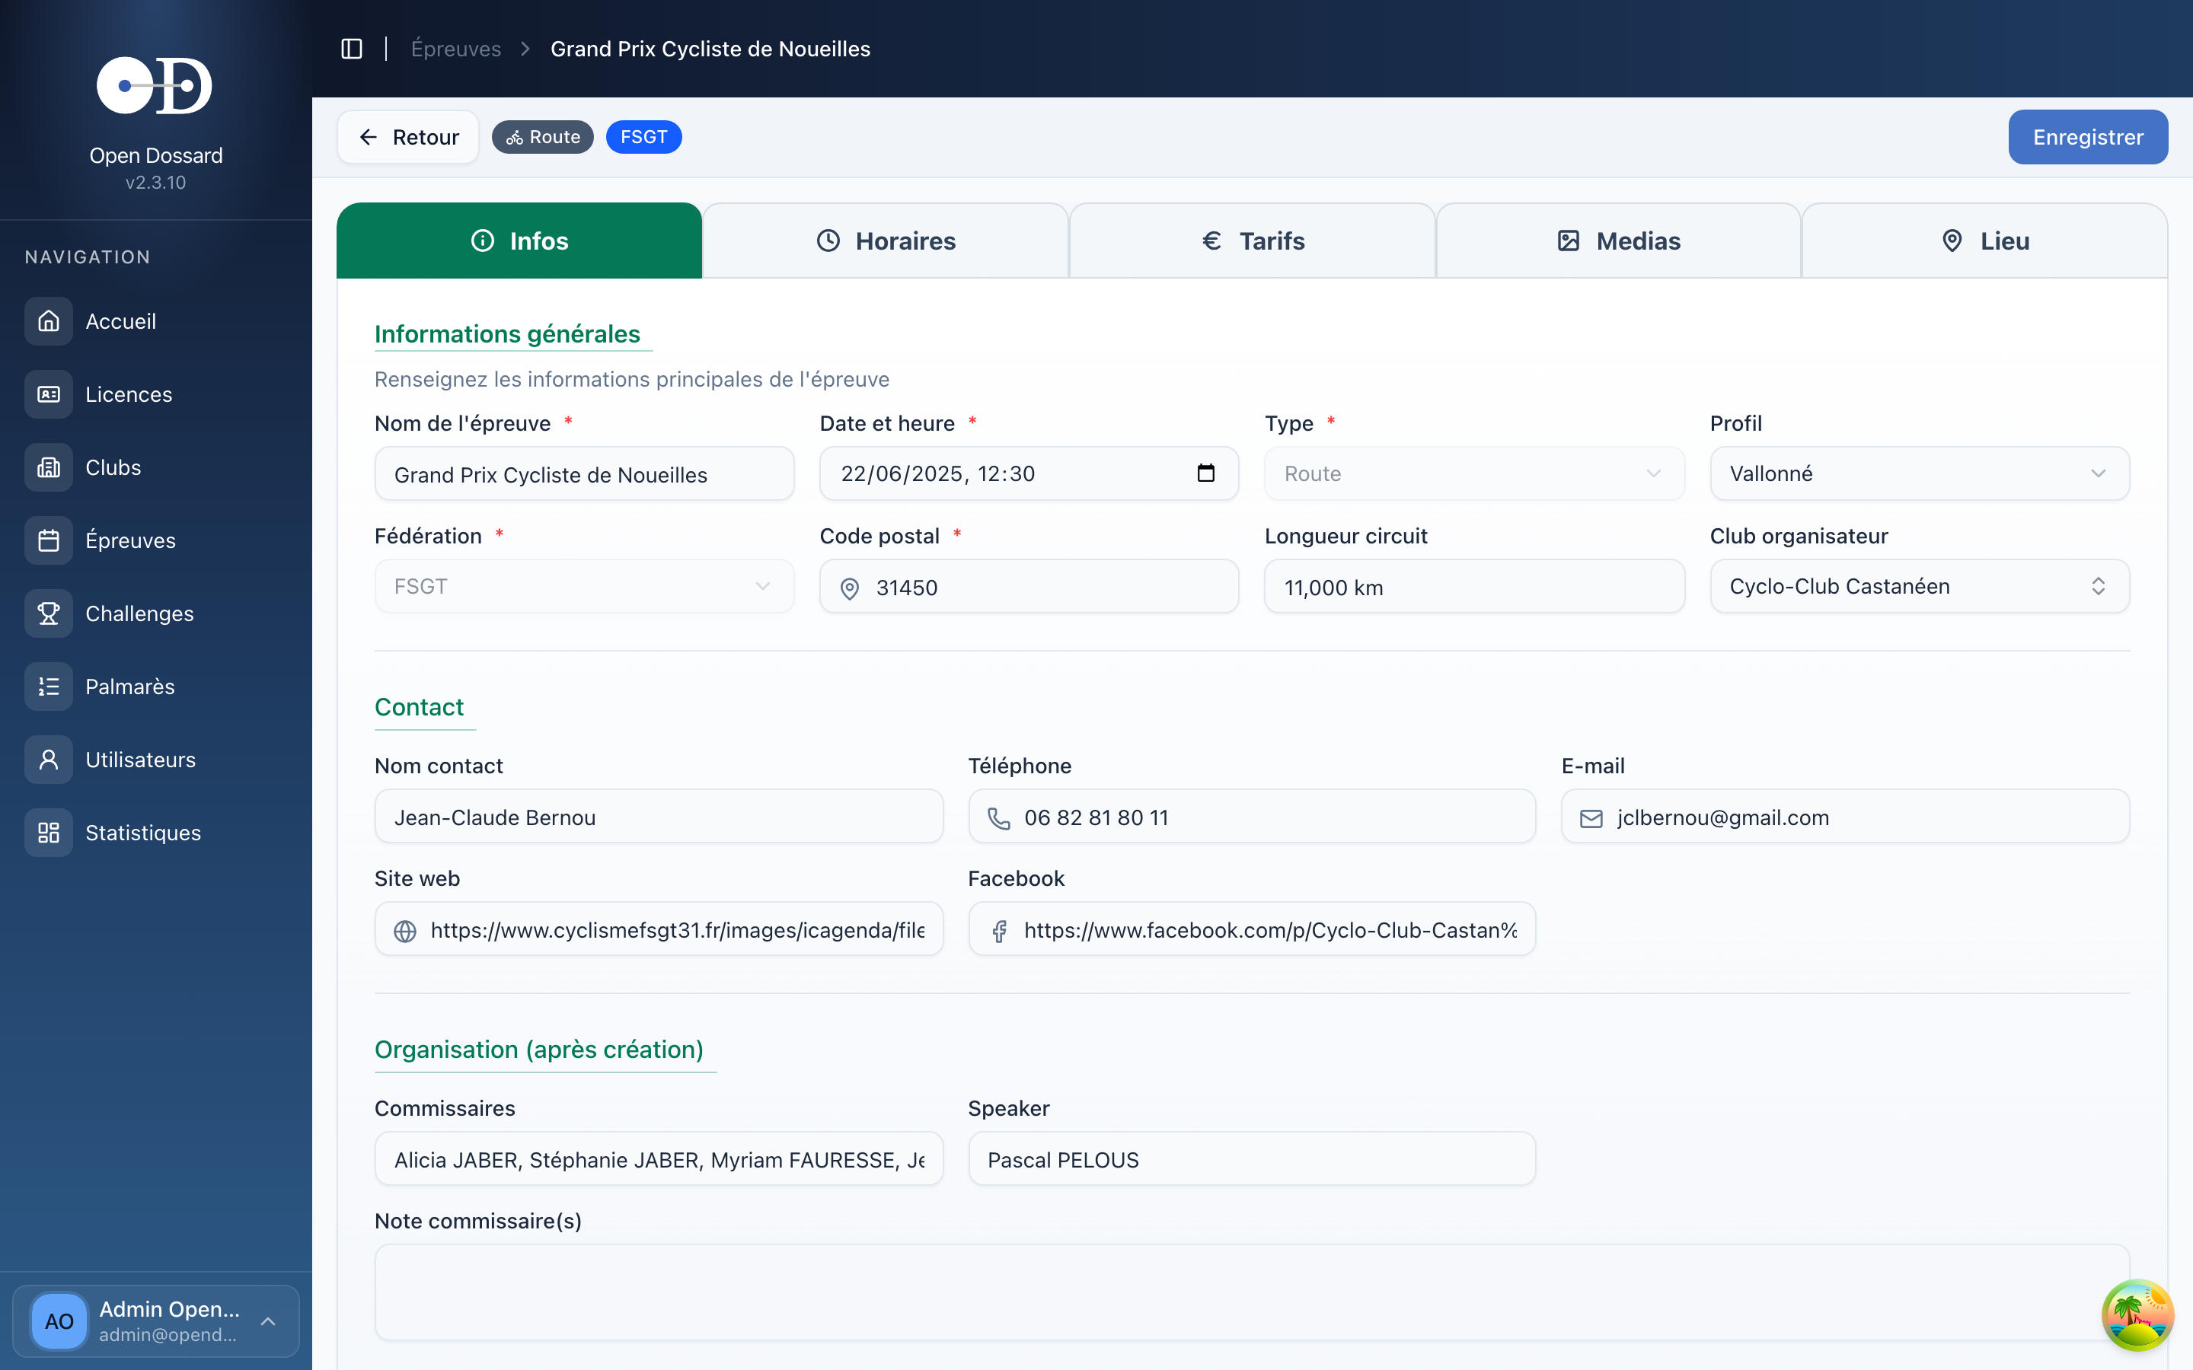Open the Club organisateur combo box
The image size is (2193, 1370).
(x=1918, y=586)
